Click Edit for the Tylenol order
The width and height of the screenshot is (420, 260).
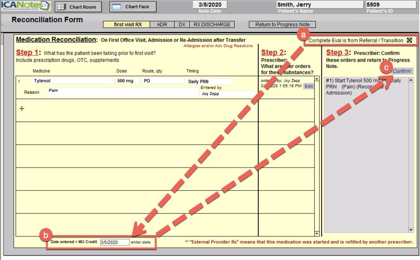click(x=309, y=86)
